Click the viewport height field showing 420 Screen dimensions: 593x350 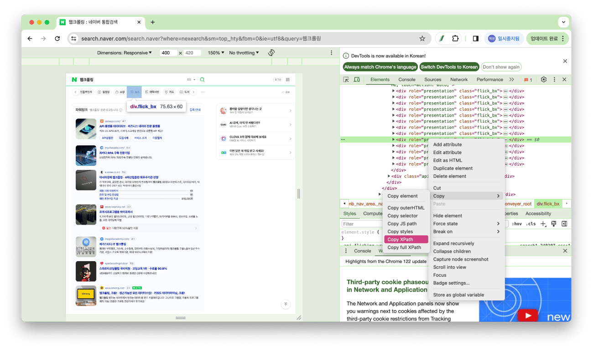192,53
